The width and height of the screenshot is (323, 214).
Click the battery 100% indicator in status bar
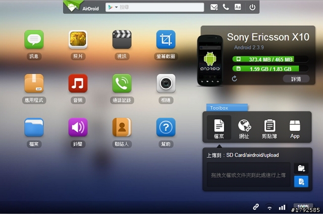pos(303,206)
